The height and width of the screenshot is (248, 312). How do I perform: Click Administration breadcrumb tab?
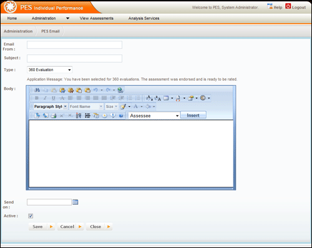pyautogui.click(x=18, y=31)
